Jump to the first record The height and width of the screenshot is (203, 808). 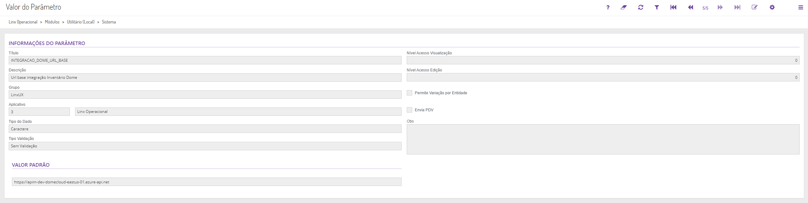673,7
